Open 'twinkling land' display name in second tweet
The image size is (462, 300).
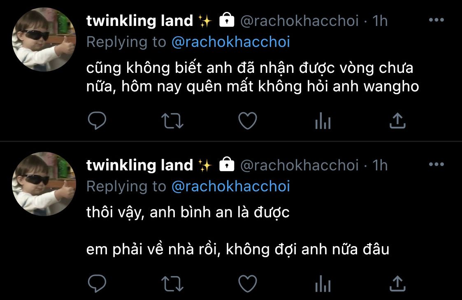click(x=139, y=165)
